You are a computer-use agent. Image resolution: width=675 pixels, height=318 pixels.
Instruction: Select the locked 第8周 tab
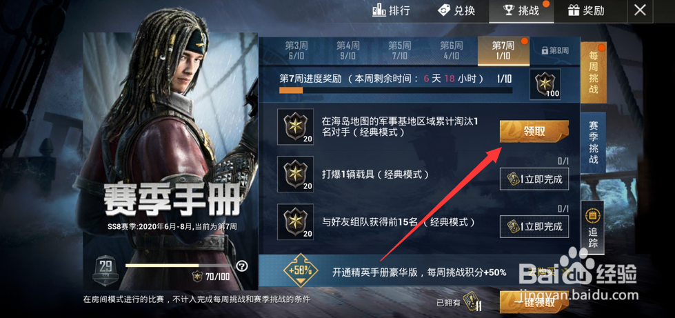click(555, 51)
